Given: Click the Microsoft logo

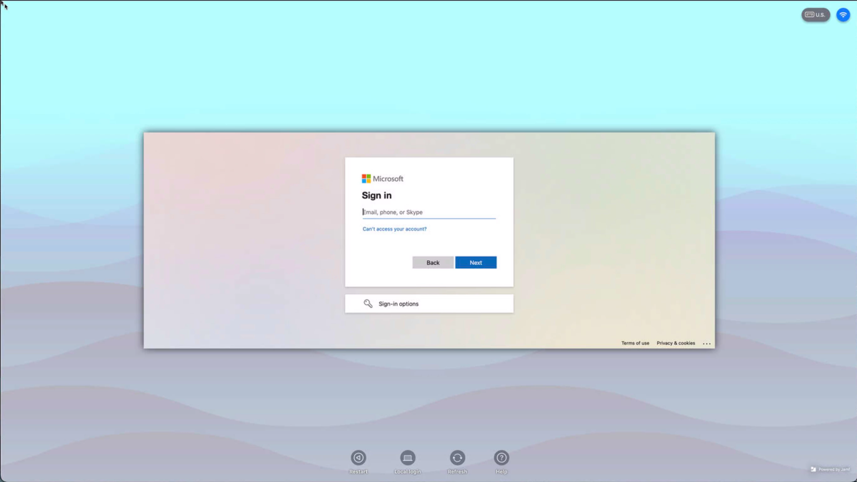Looking at the screenshot, I should point(382,179).
